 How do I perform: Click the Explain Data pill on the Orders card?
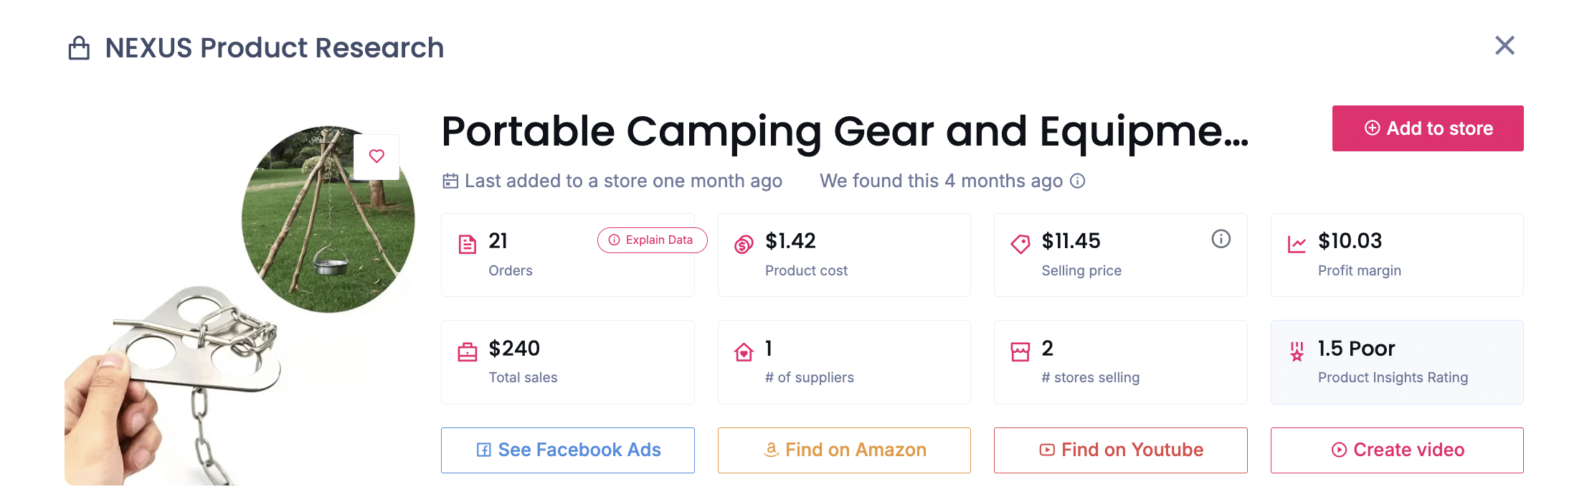[651, 240]
